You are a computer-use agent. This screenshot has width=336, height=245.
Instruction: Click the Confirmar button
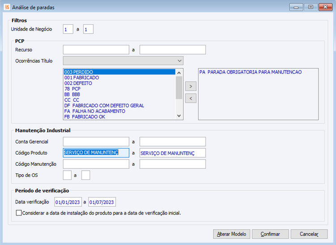tap(270, 234)
